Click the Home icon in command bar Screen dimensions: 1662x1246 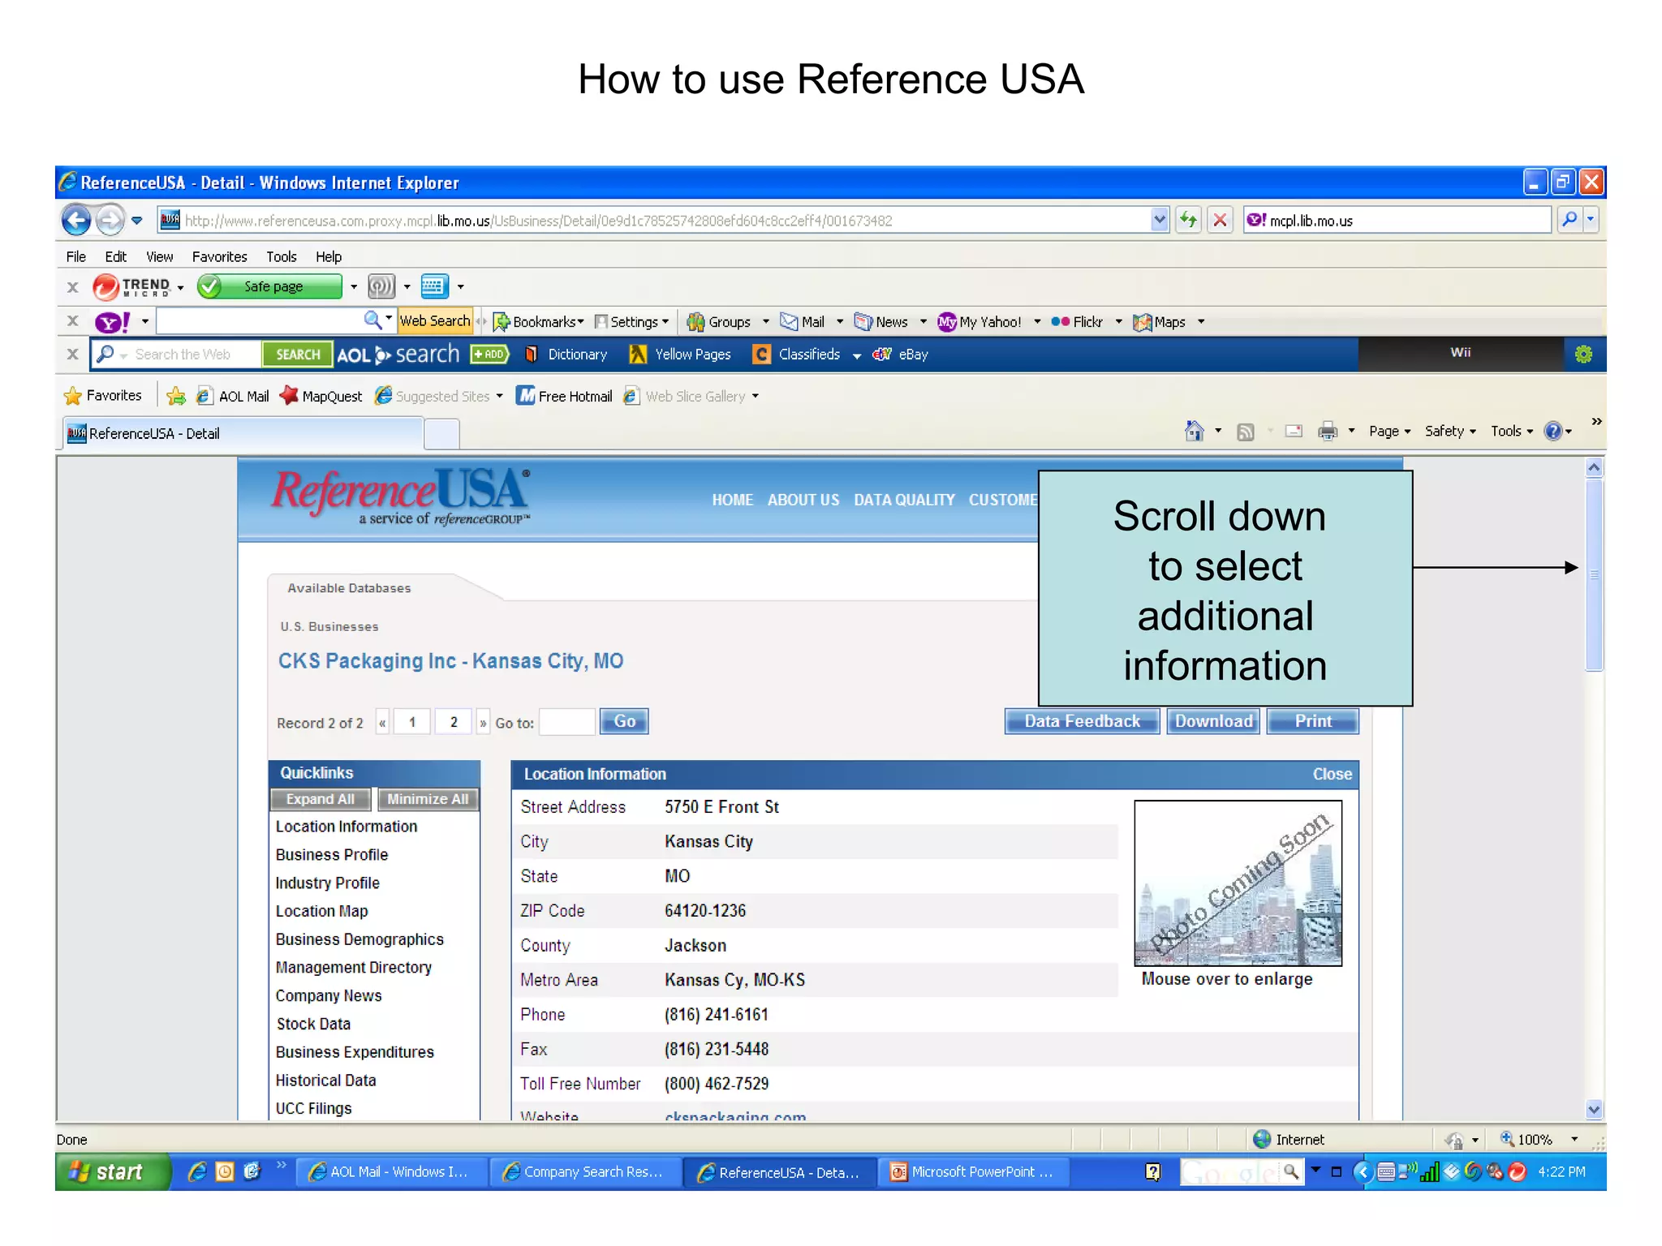point(1194,431)
